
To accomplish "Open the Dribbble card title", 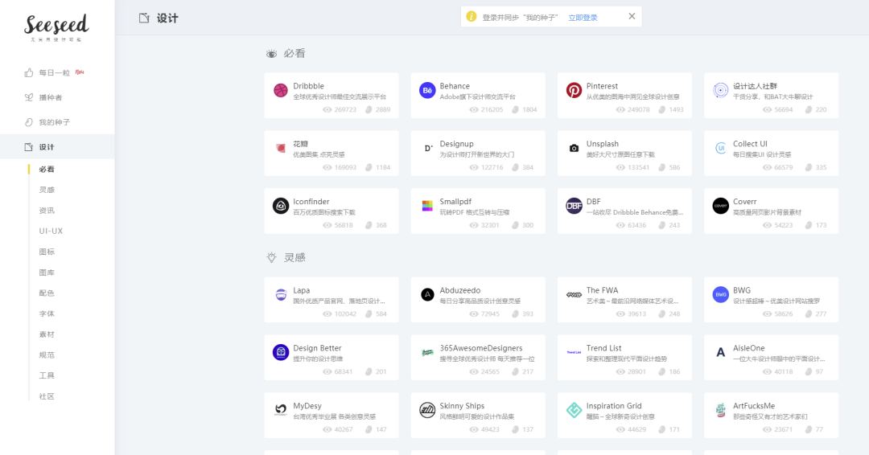I will [x=308, y=86].
